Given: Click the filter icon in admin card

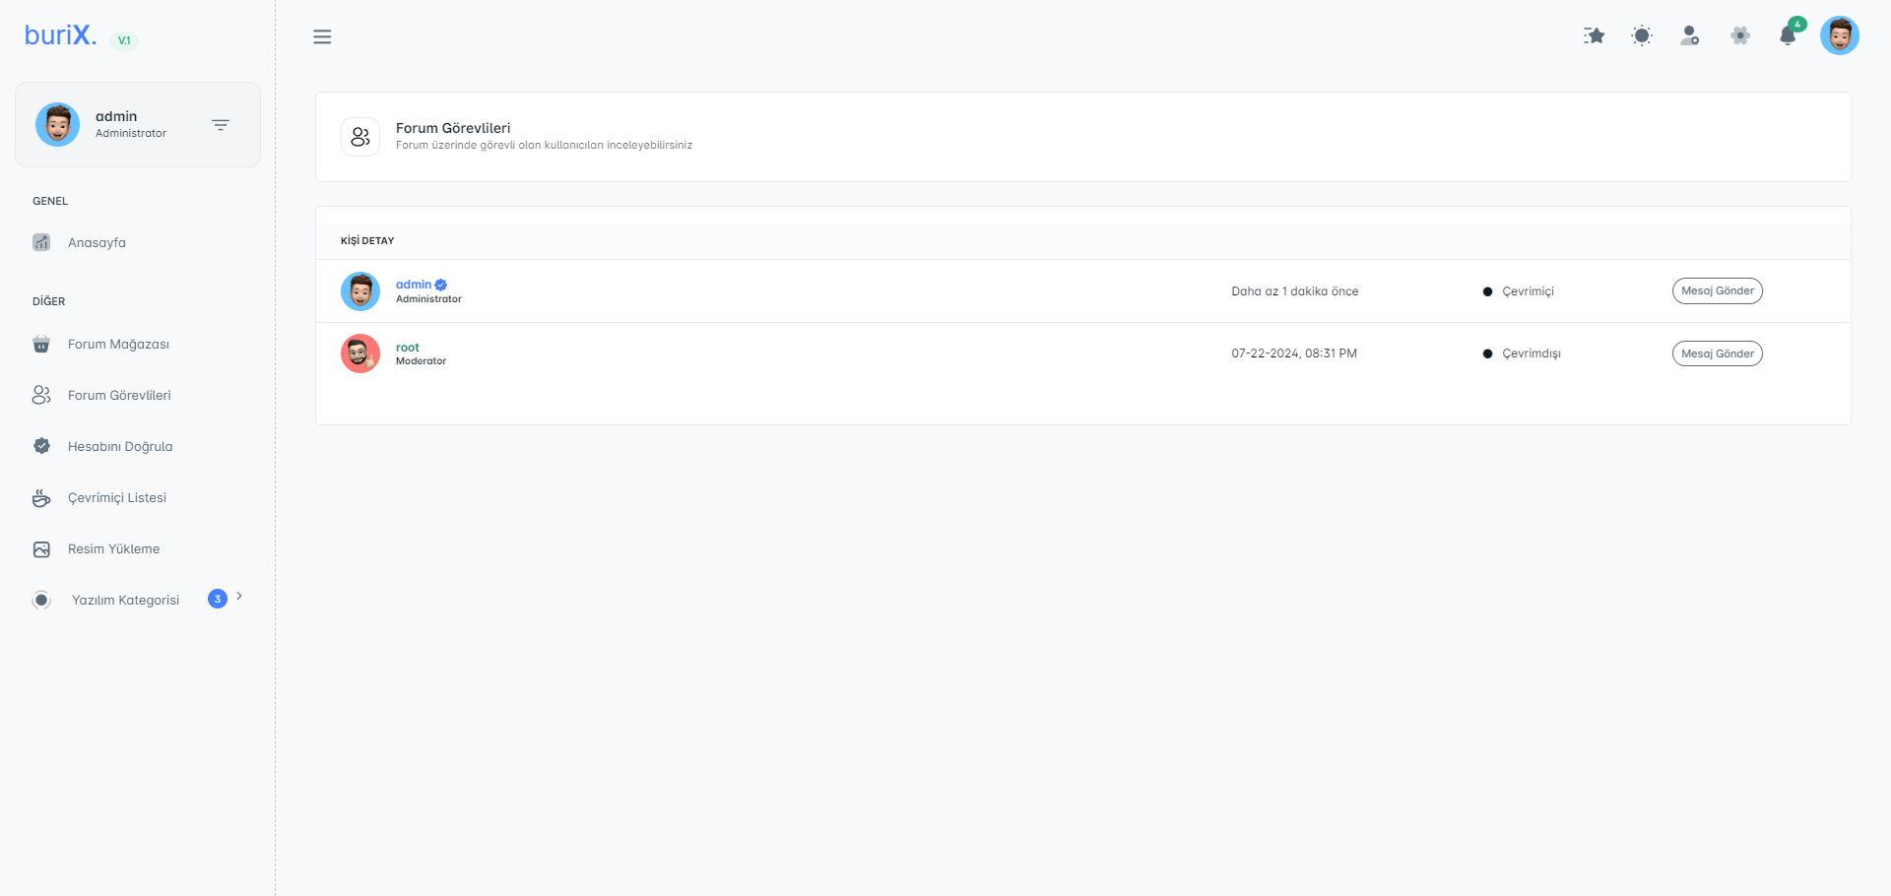Looking at the screenshot, I should pos(221,125).
